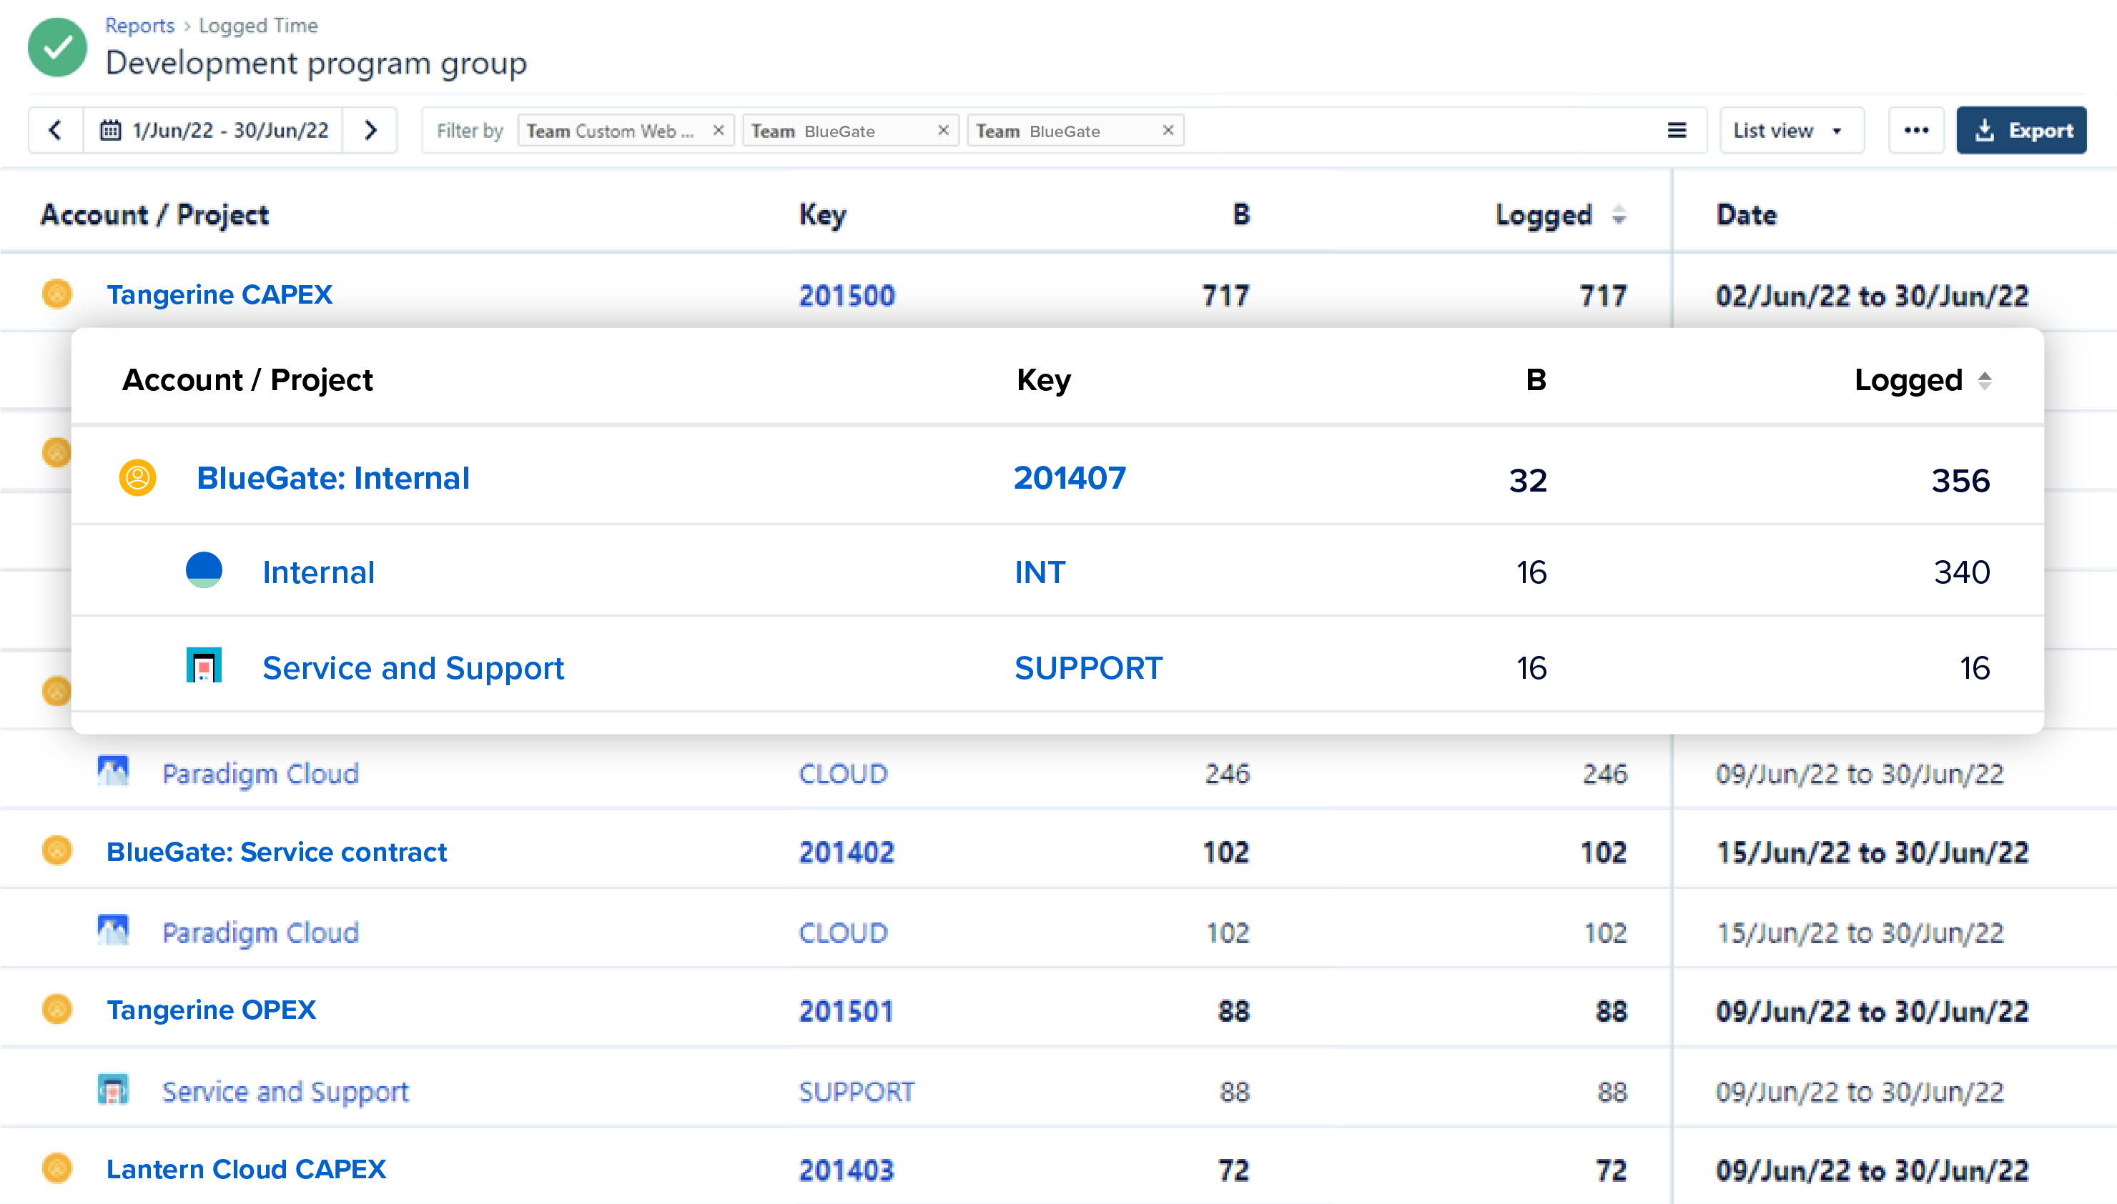Open account key 201407 link
Image resolution: width=2117 pixels, height=1204 pixels.
click(1069, 478)
